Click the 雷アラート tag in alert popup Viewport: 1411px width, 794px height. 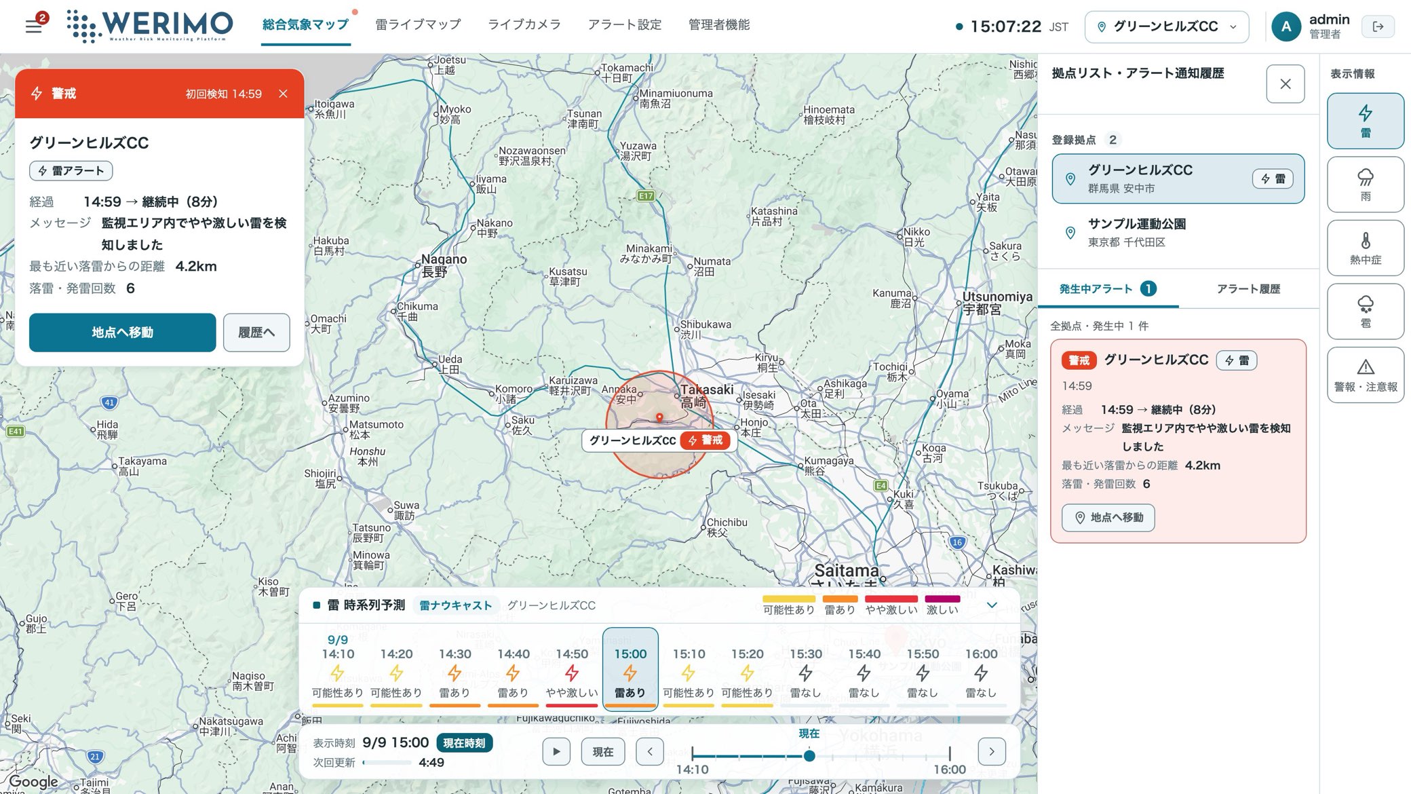(x=71, y=171)
